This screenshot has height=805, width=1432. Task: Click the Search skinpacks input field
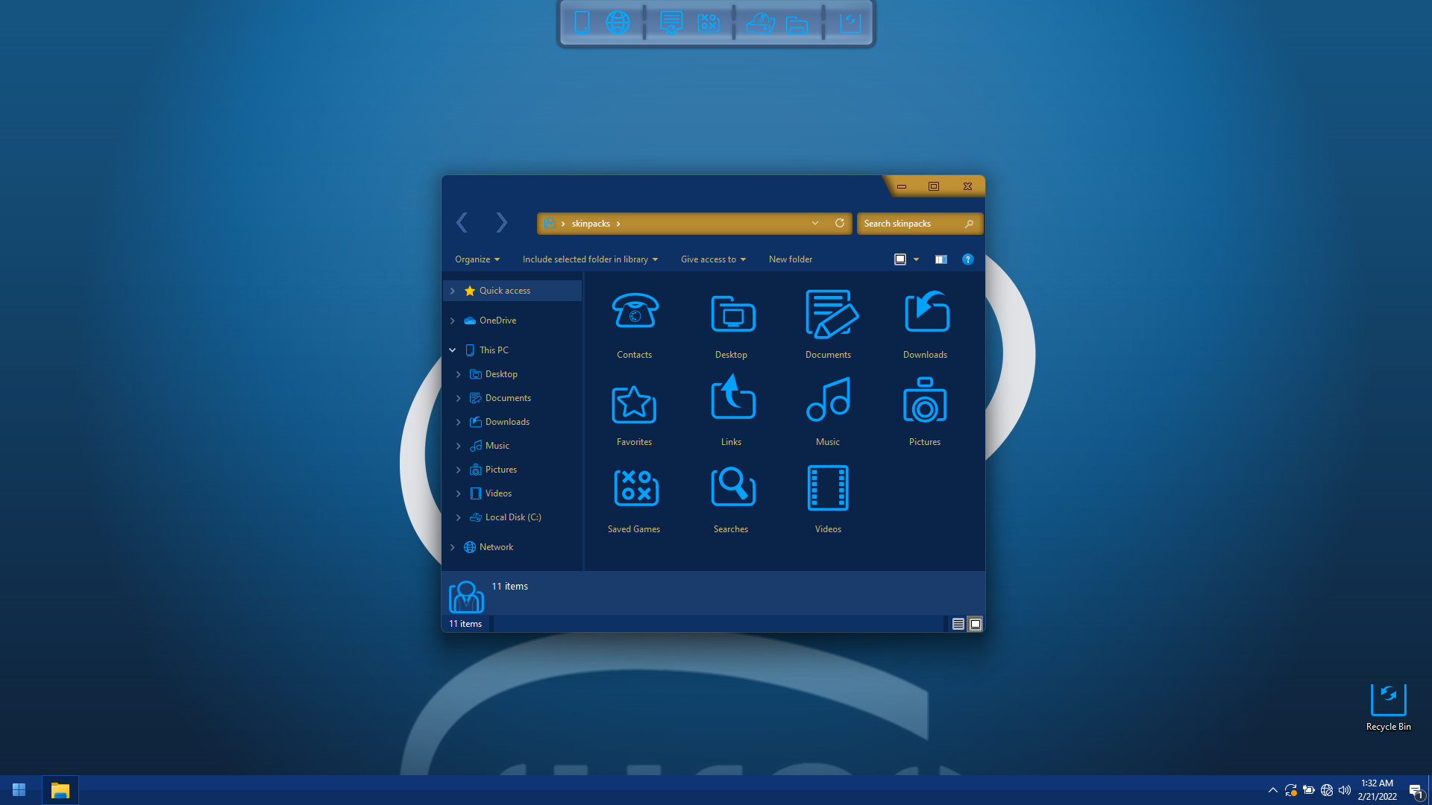click(910, 224)
